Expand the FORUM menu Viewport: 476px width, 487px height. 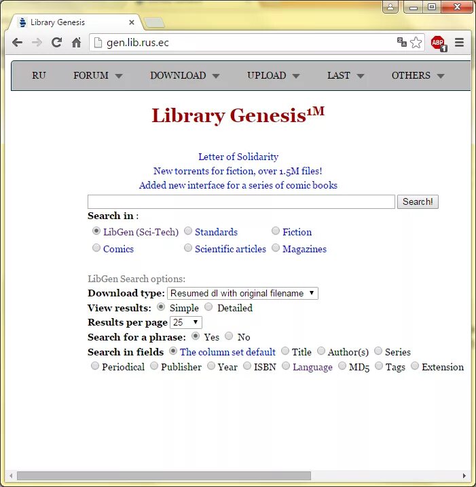98,75
